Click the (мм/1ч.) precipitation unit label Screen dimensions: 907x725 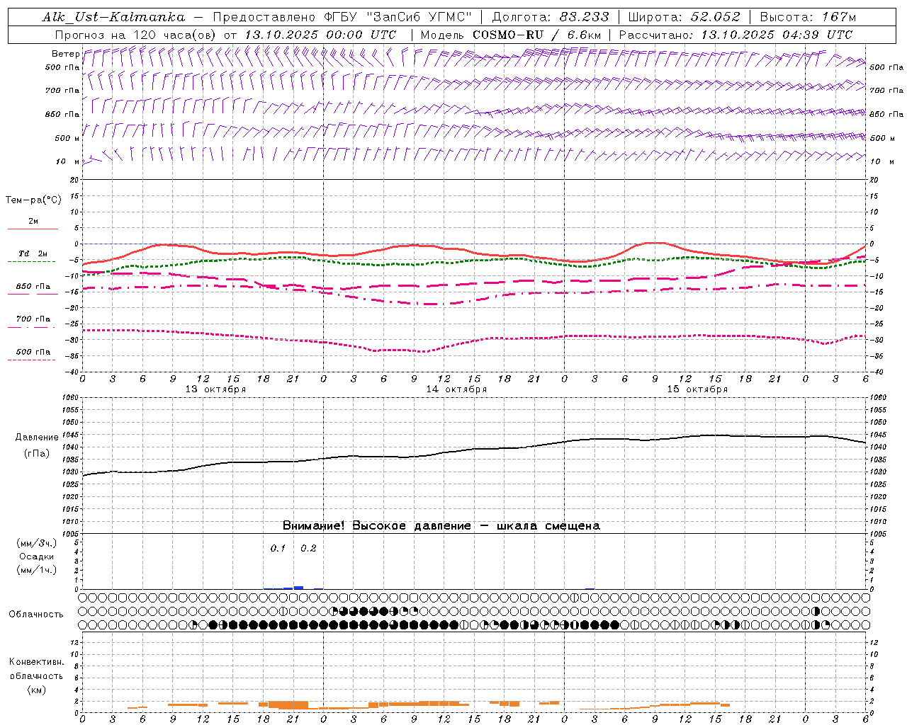[x=36, y=570]
